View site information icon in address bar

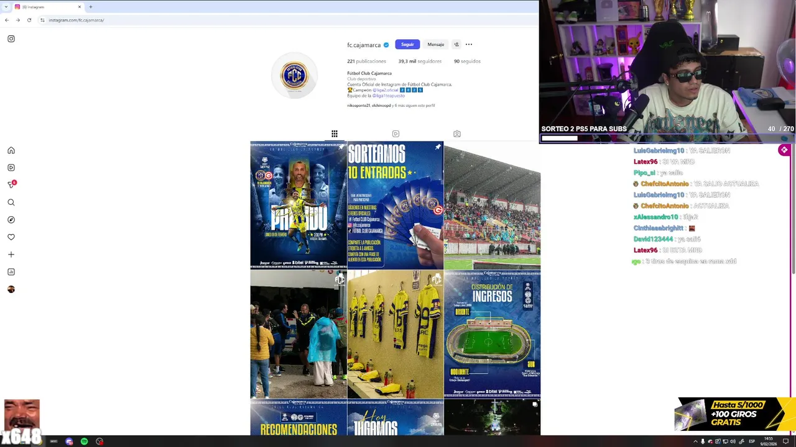click(x=42, y=20)
